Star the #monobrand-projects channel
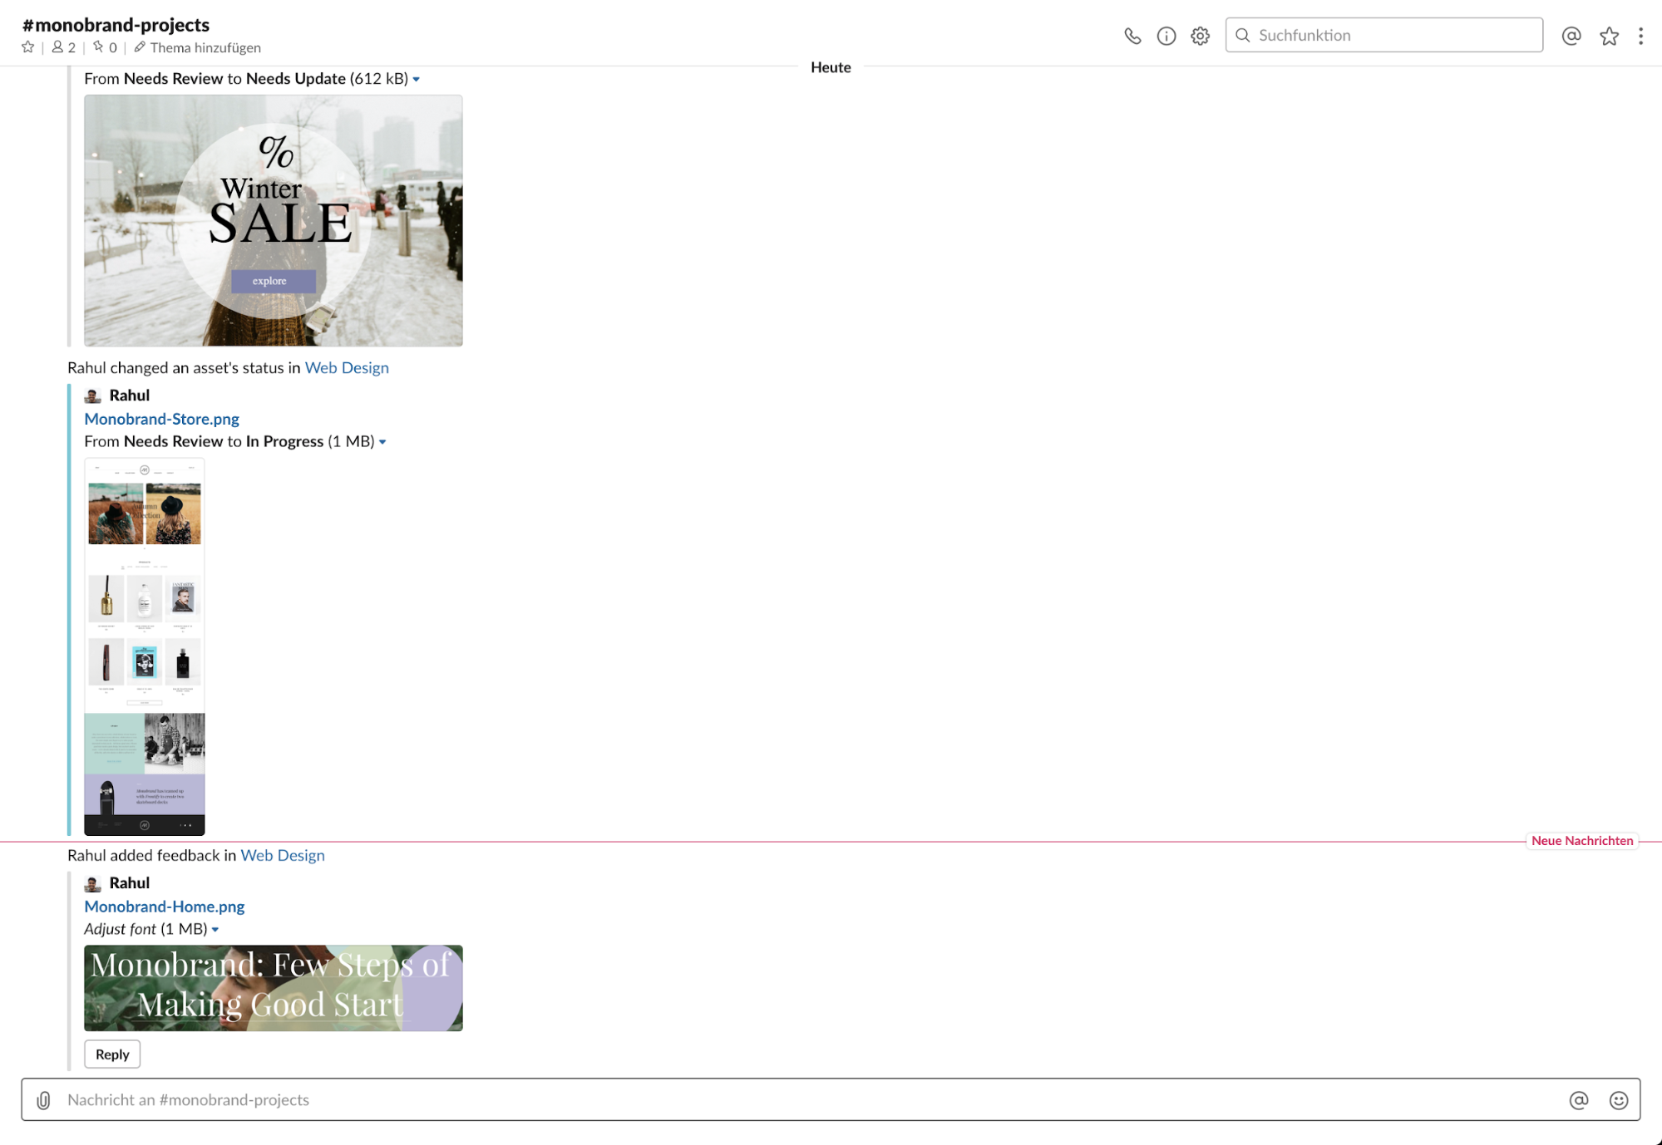Image resolution: width=1662 pixels, height=1145 pixels. tap(28, 47)
